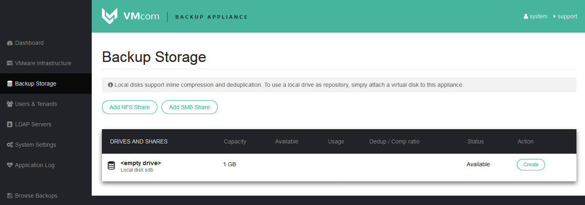Click the Add NFS Share button
The width and height of the screenshot is (585, 205).
(x=130, y=107)
